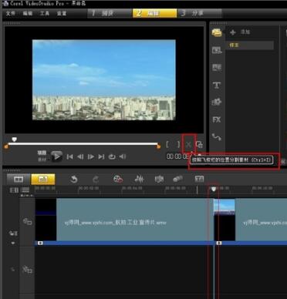Open the FX filter library
Image resolution: width=287 pixels, height=299 pixels.
tap(217, 119)
